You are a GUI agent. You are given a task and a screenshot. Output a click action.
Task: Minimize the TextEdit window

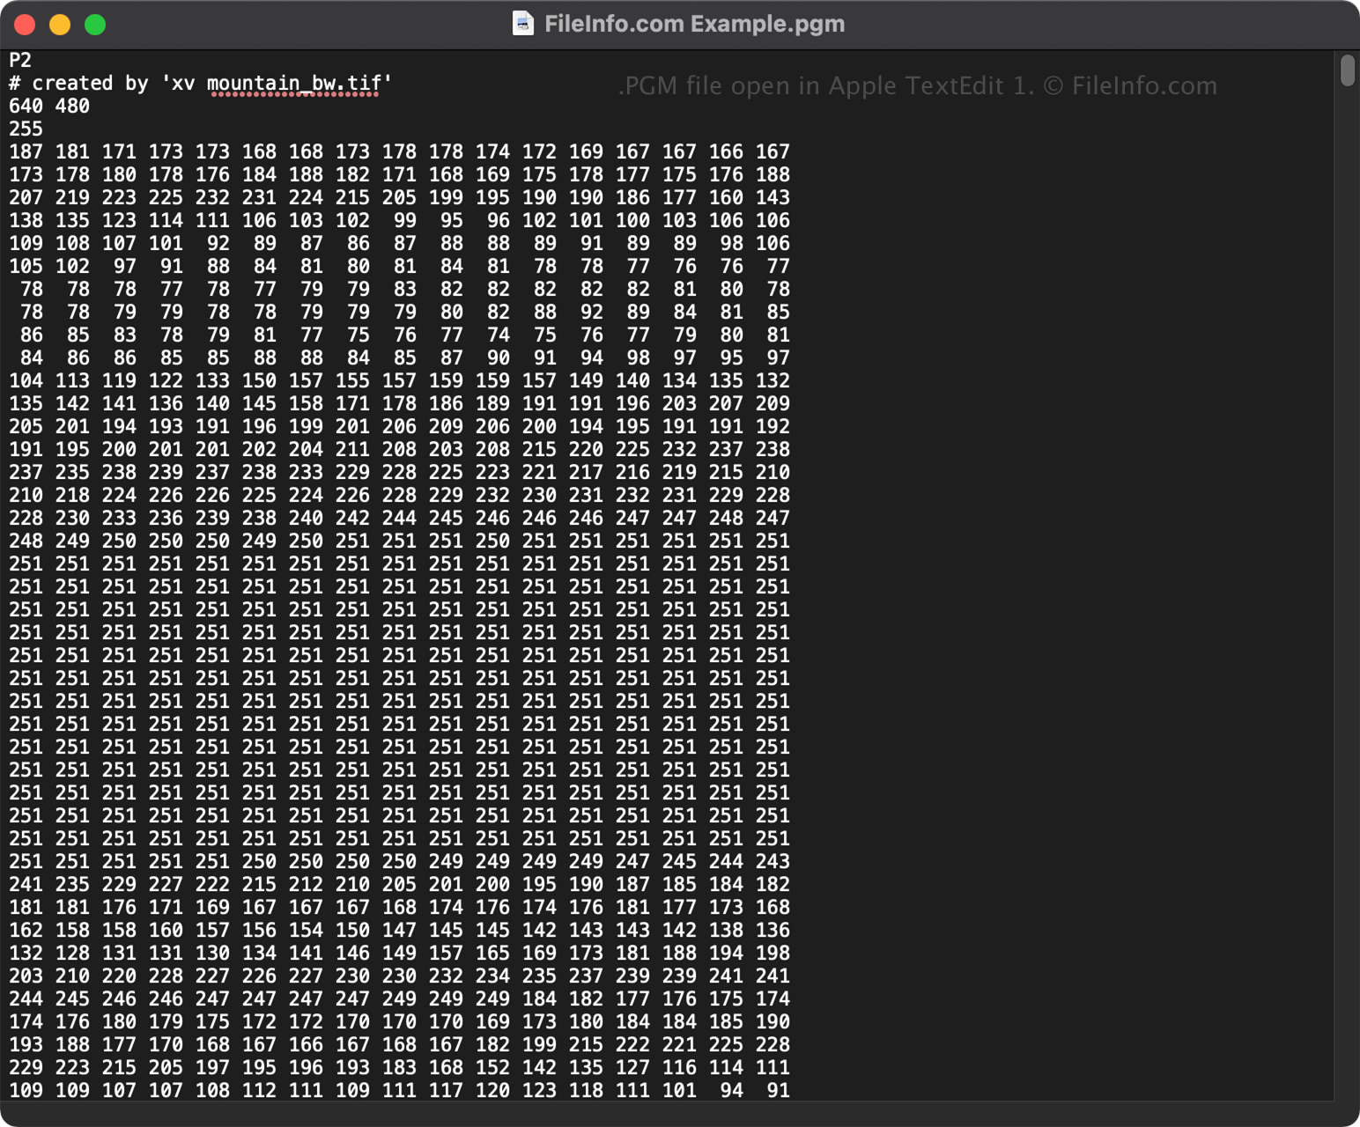[x=60, y=24]
